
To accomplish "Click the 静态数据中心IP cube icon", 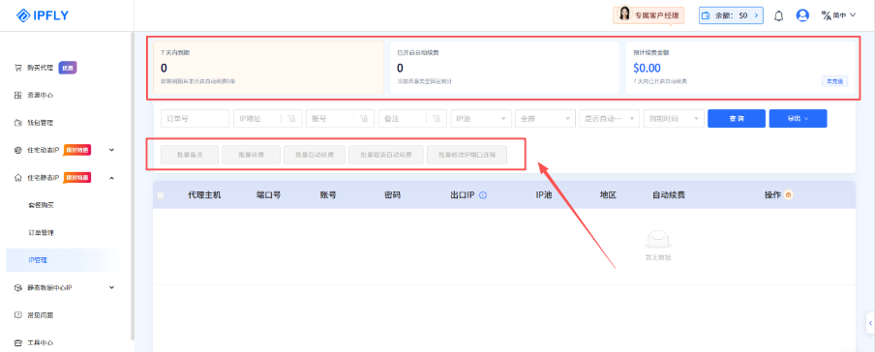I will click(17, 287).
